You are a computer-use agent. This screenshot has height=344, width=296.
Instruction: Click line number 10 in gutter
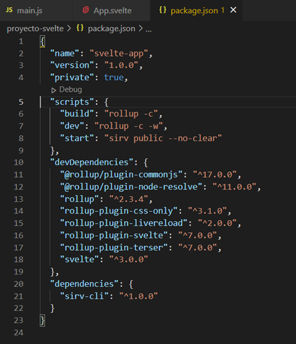pyautogui.click(x=19, y=162)
